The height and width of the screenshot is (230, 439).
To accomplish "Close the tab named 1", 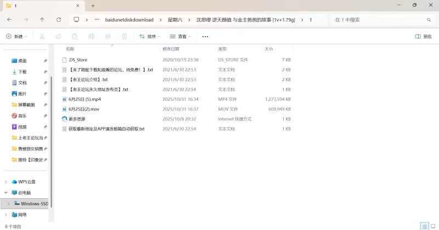I will click(77, 5).
